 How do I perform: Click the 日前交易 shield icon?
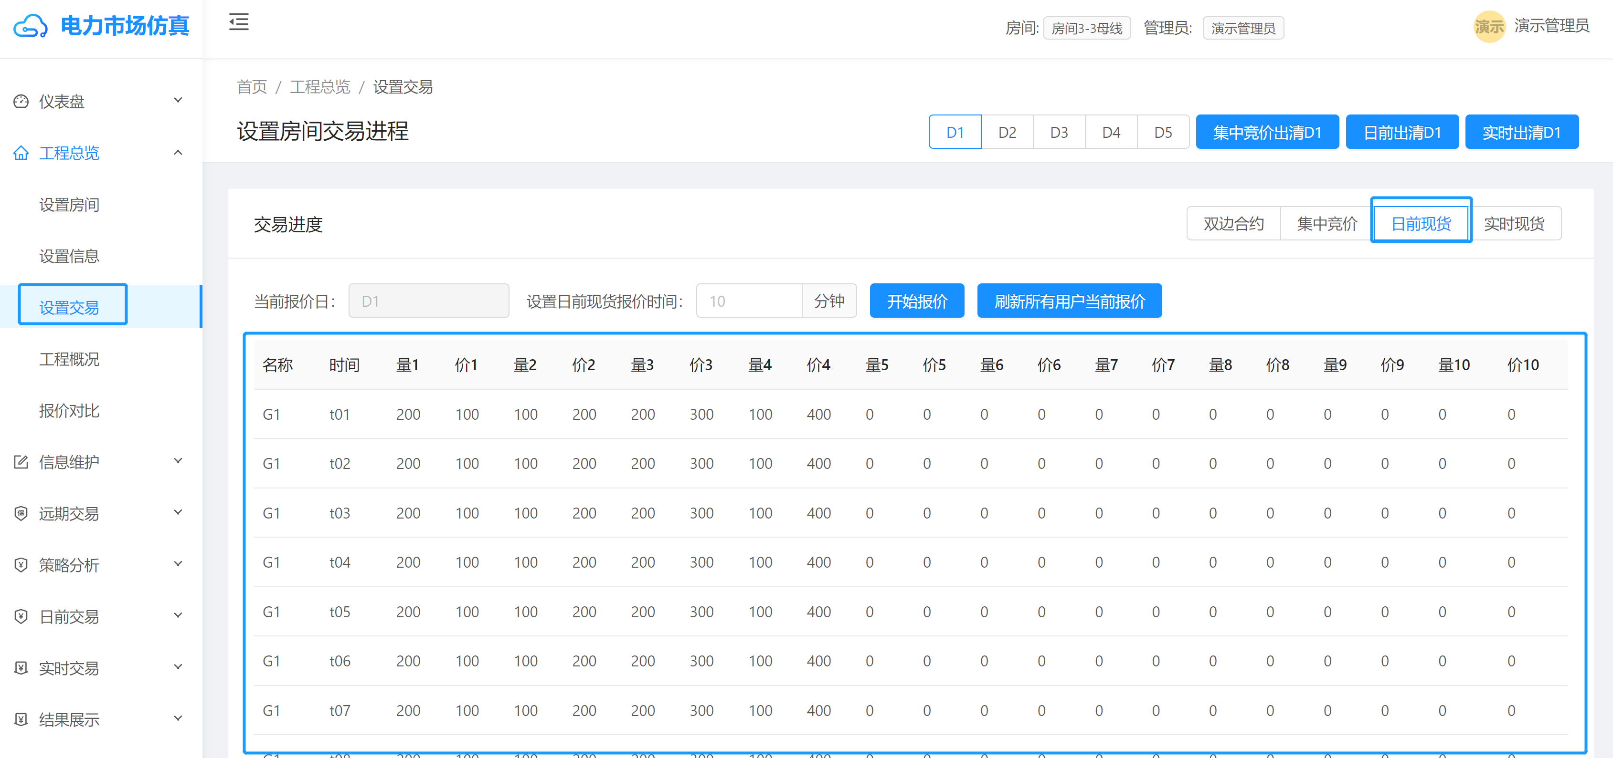[21, 616]
